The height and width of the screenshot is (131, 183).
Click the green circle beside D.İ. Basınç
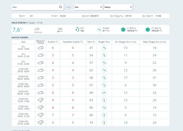(148, 29)
